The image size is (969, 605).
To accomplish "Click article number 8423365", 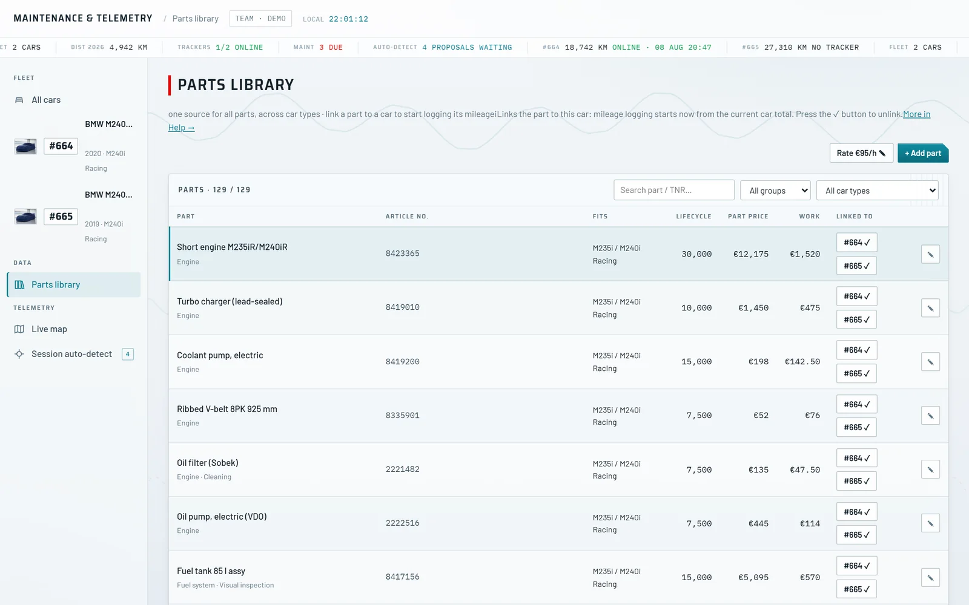I will tap(402, 253).
